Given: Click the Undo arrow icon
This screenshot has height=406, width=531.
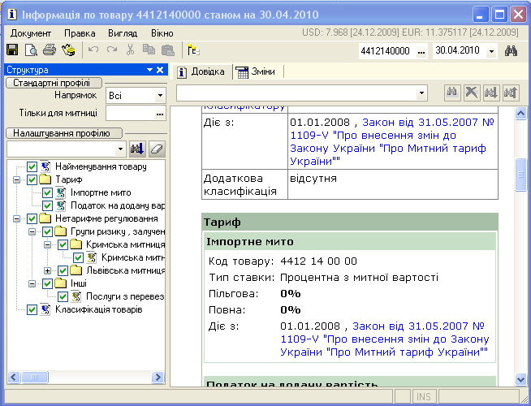Looking at the screenshot, I should click(93, 50).
